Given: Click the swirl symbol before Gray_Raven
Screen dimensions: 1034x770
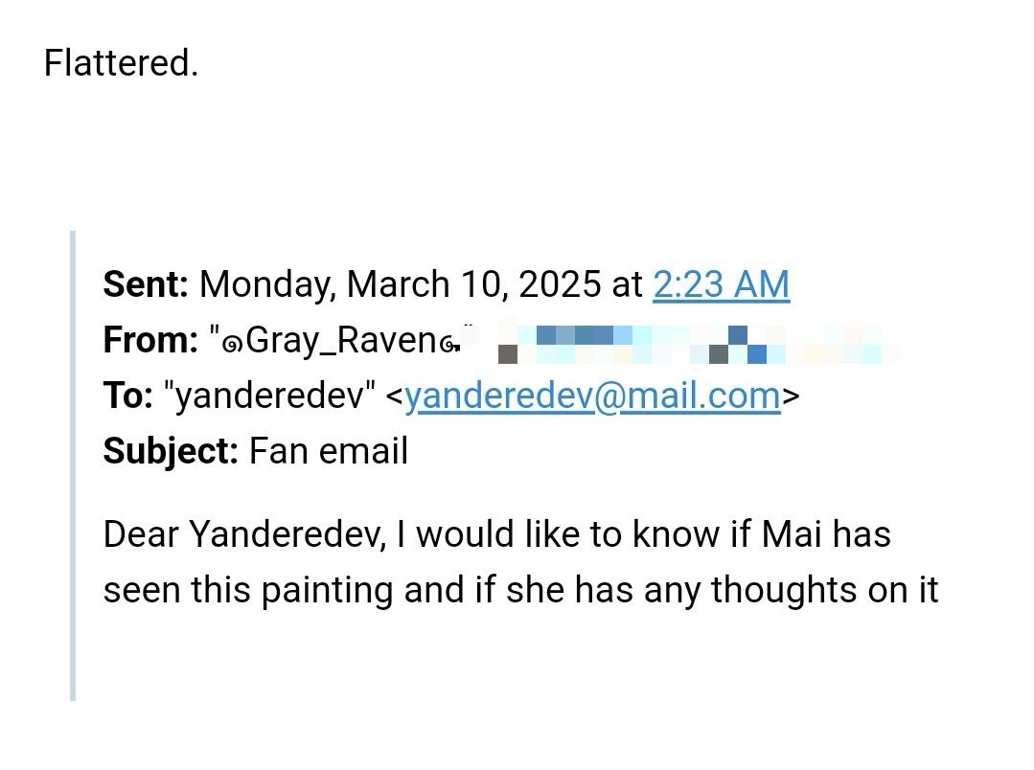Looking at the screenshot, I should click(x=233, y=344).
